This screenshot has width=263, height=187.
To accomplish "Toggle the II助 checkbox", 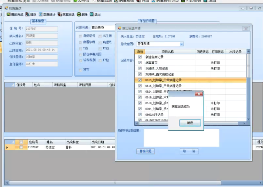I will click(100, 49).
